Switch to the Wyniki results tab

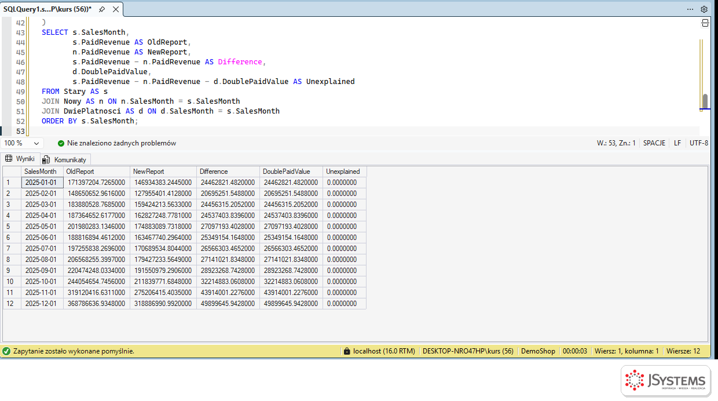(x=20, y=159)
